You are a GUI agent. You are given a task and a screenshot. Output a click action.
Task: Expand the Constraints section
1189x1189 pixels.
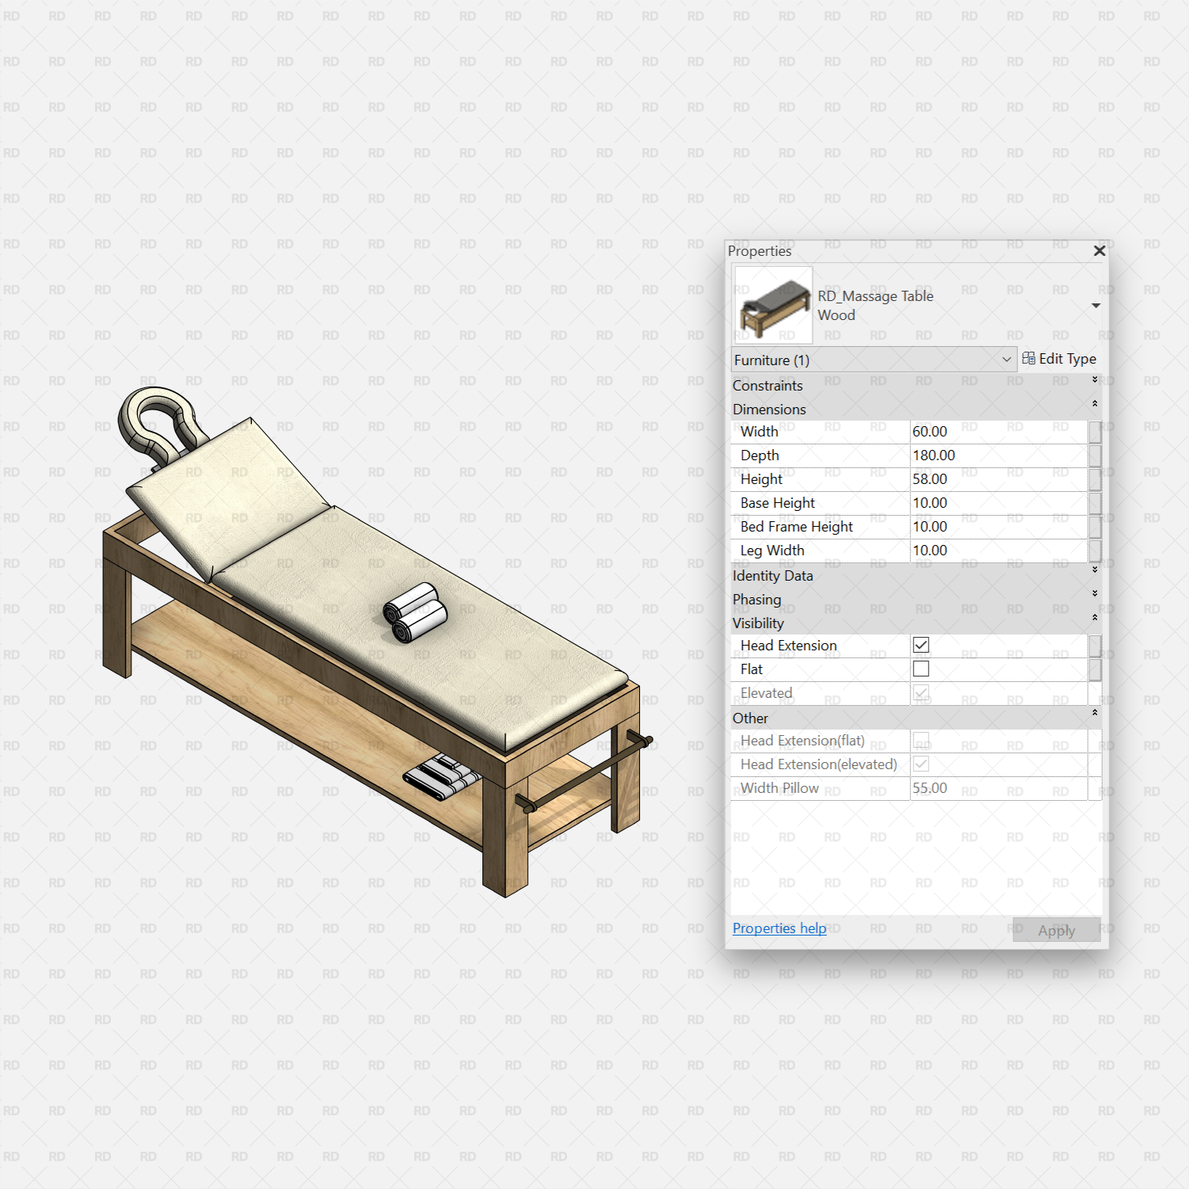point(1094,379)
